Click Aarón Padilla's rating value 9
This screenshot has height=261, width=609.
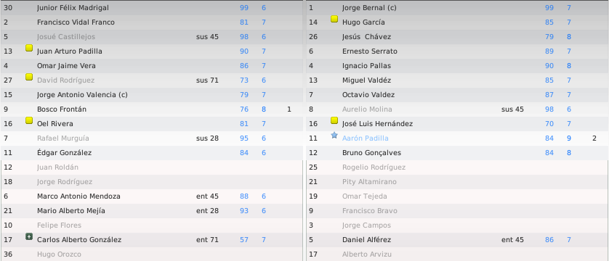click(x=569, y=138)
